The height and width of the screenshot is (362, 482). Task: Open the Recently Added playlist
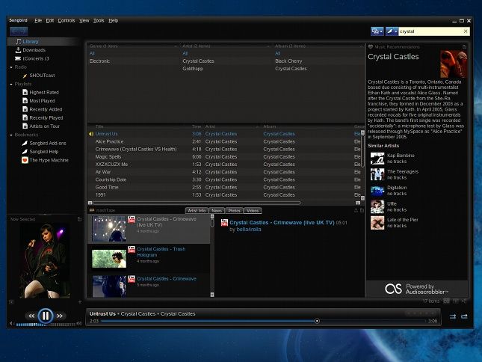coord(46,109)
